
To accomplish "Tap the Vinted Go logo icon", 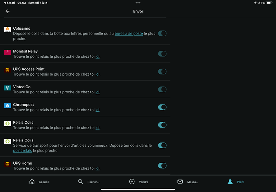I will pos(7,87).
